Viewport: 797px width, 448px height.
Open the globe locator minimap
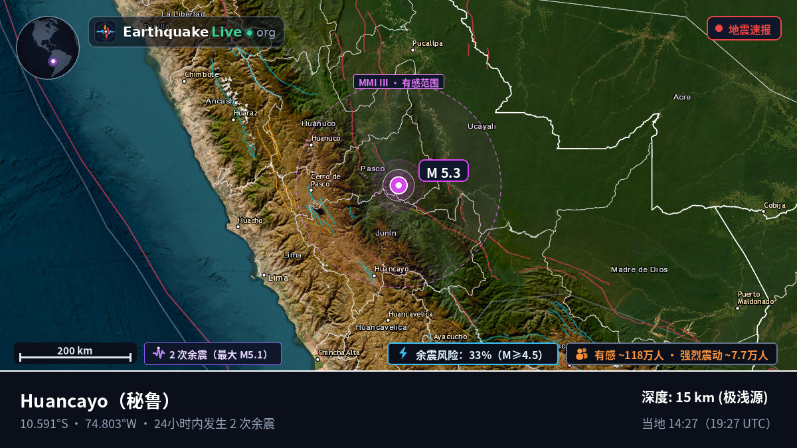pos(48,48)
